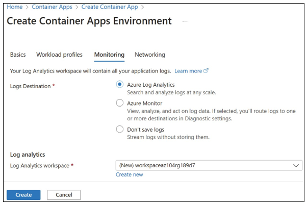This screenshot has width=307, height=203.
Task: Open the workspaceaz104rg189d7 combo box
Action: point(209,165)
